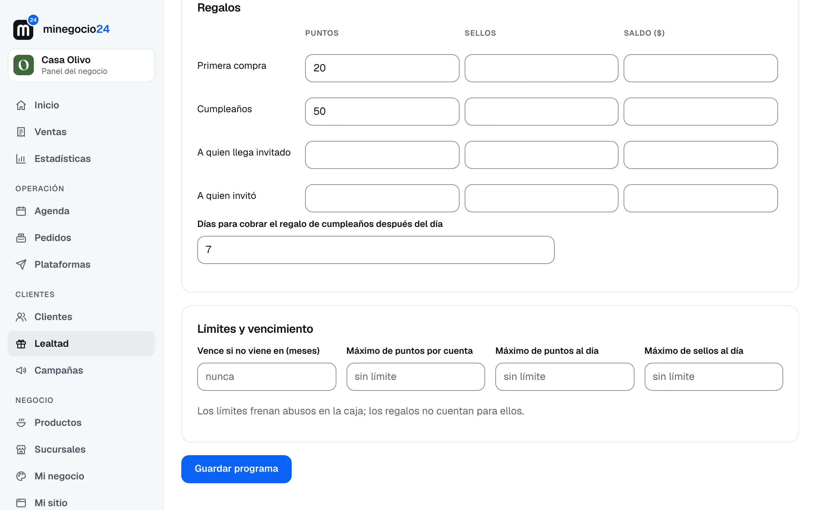Click A quien llega invitado puntos field
The image size is (817, 510).
click(382, 155)
